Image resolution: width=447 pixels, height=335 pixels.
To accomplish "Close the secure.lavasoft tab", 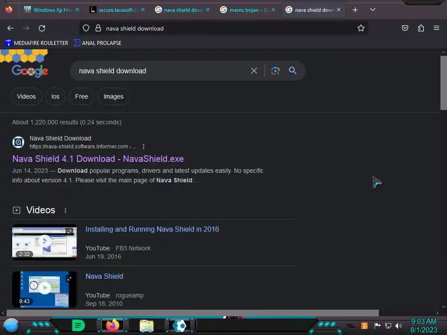I will (143, 10).
